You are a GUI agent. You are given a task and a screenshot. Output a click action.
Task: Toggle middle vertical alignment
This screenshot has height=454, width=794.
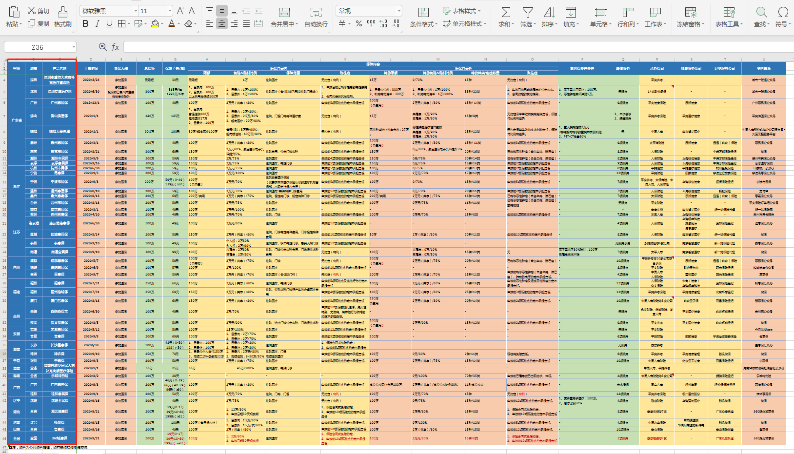[222, 11]
